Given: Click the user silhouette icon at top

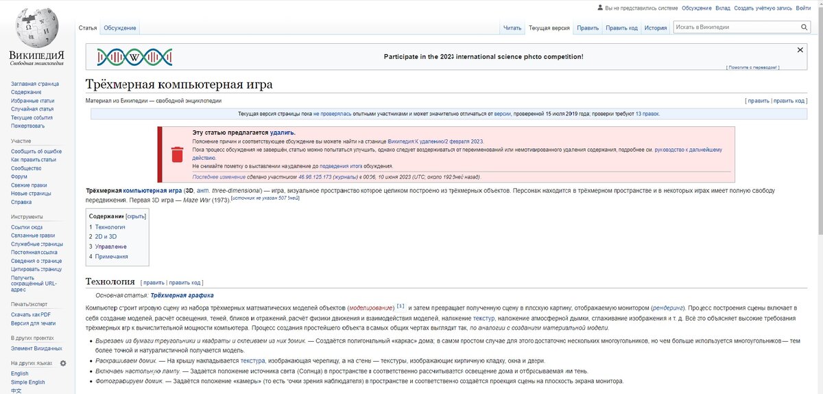Looking at the screenshot, I should pyautogui.click(x=600, y=8).
